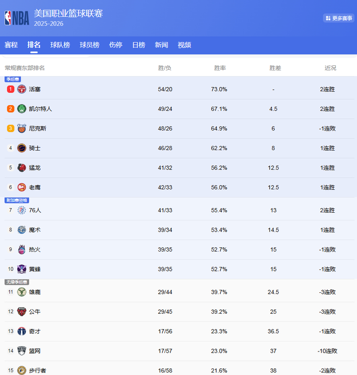357x375 pixels.
Task: Click the 季后赛 section label
Action: pyautogui.click(x=13, y=79)
